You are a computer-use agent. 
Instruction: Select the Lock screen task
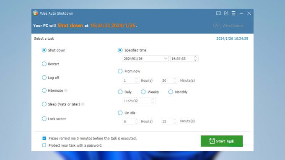pyautogui.click(x=44, y=119)
